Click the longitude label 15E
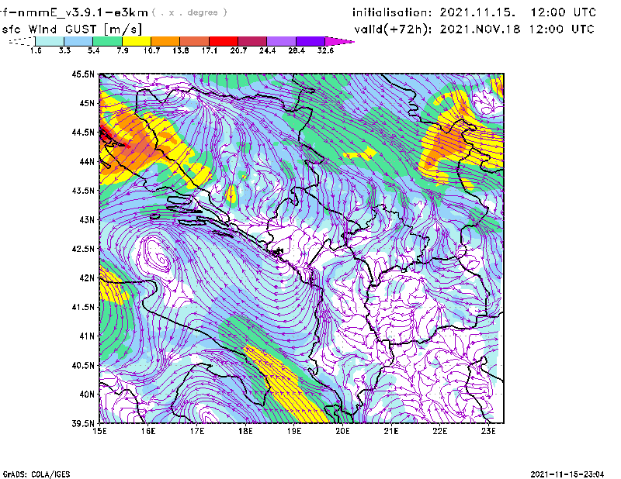The height and width of the screenshot is (479, 621). [x=99, y=431]
